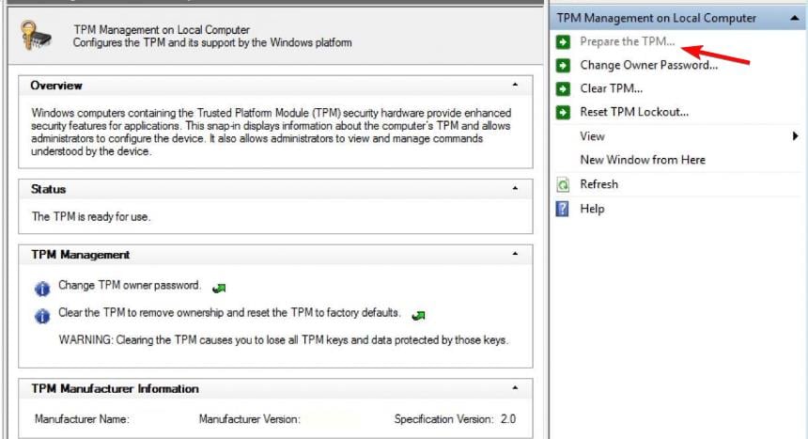The width and height of the screenshot is (808, 439).
Task: Click the Status section heading
Action: 49,189
